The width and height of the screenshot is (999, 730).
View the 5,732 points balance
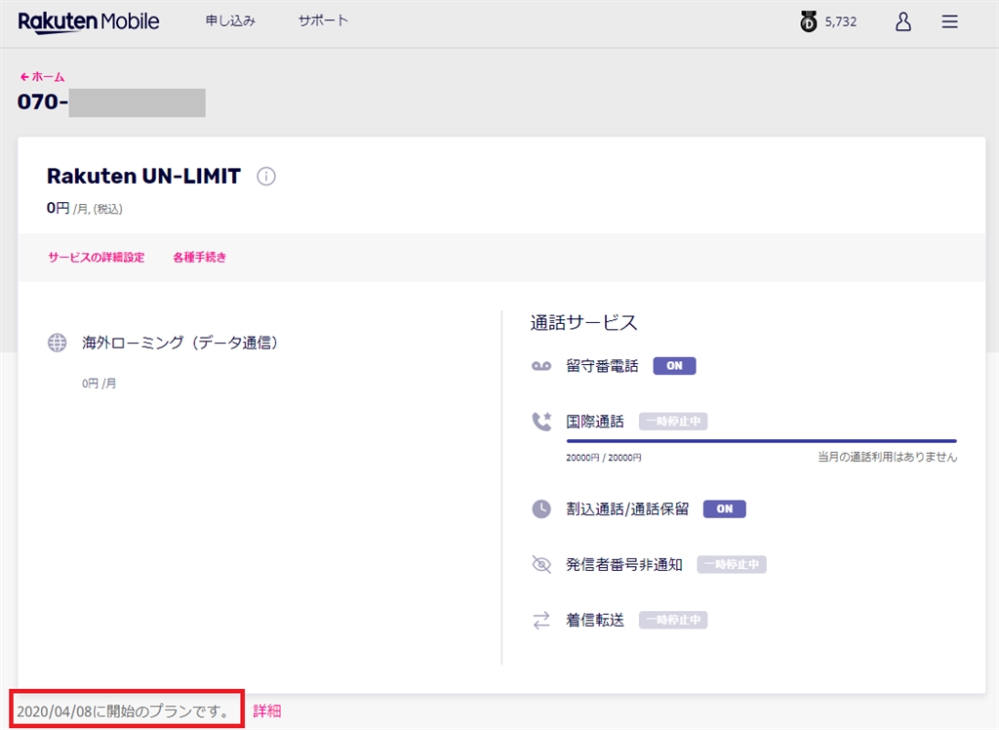840,21
